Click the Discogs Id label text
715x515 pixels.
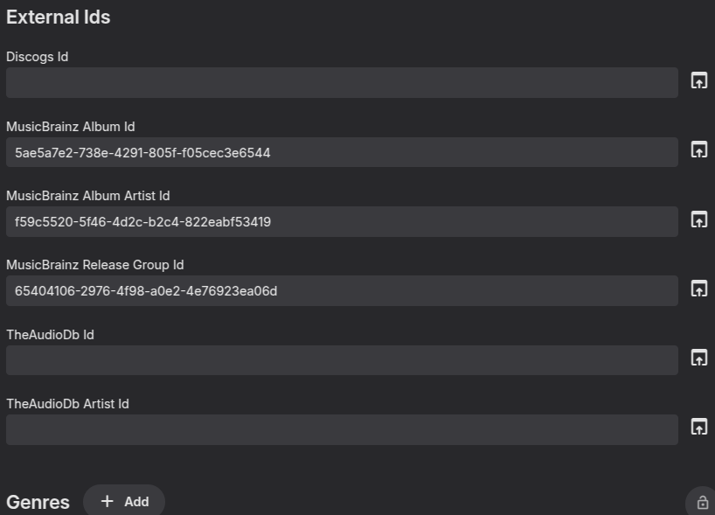pyautogui.click(x=38, y=57)
